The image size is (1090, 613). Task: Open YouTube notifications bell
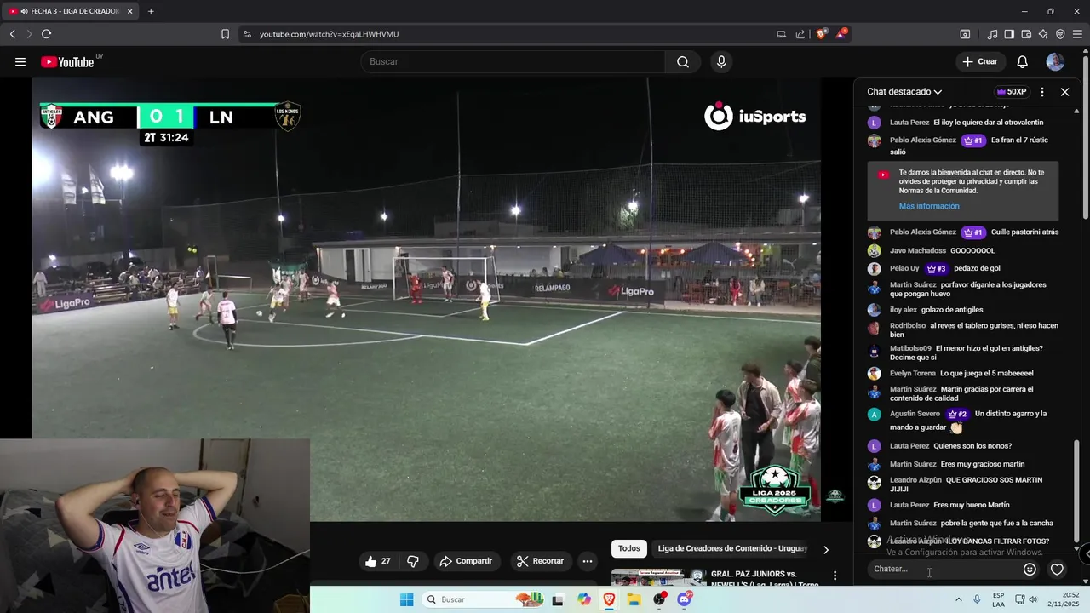(x=1022, y=61)
